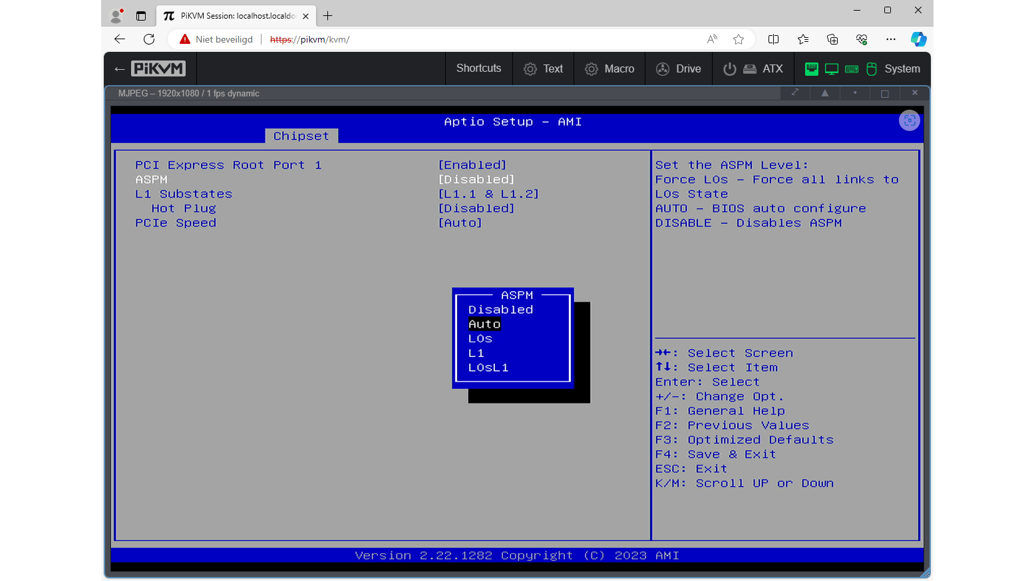1034x581 pixels.
Task: Open the System menu label
Action: click(x=902, y=69)
